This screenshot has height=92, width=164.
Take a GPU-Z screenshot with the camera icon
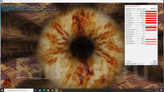click(x=152, y=8)
